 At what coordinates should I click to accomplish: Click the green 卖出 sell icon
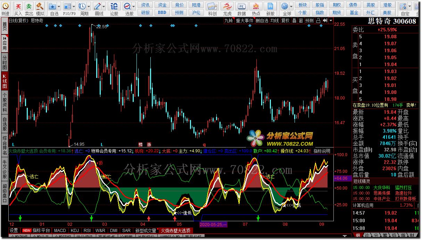point(29,6)
